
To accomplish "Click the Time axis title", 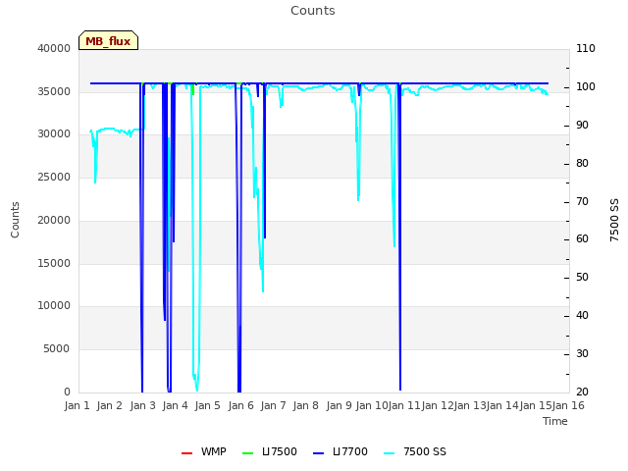I will click(555, 421).
